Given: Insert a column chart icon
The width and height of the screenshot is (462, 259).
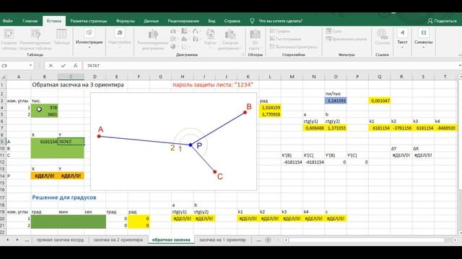Looking at the screenshot, I should [173, 32].
